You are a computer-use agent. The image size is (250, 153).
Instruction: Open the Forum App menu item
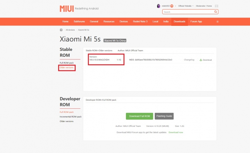tap(196, 21)
